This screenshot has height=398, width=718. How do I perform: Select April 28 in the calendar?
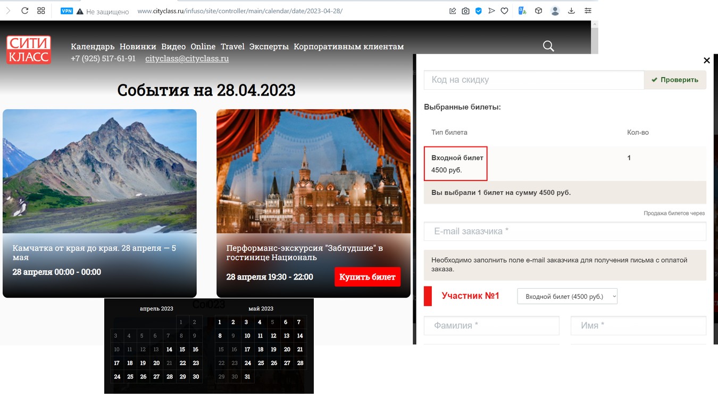pyautogui.click(x=169, y=377)
